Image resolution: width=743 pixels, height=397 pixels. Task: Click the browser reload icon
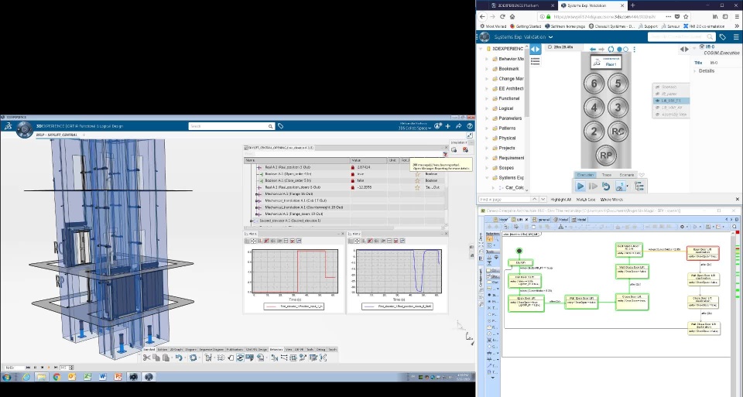click(x=503, y=16)
